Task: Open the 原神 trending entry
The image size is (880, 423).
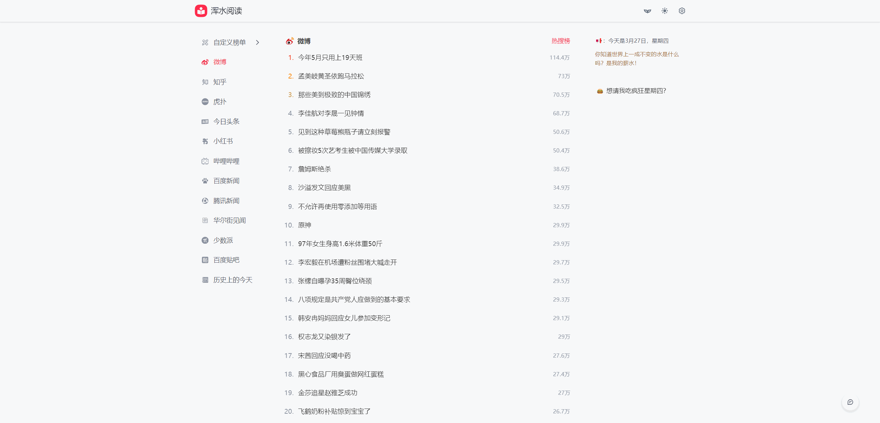Action: pos(304,225)
